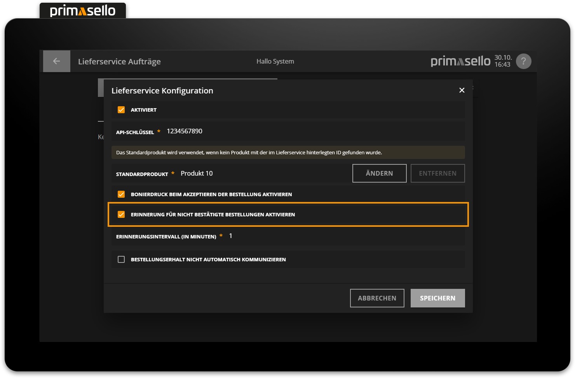
Task: Click ABBRECHEN to cancel changes
Action: tap(377, 298)
